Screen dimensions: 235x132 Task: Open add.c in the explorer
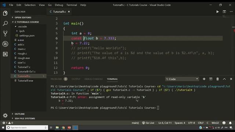(x=21, y=45)
